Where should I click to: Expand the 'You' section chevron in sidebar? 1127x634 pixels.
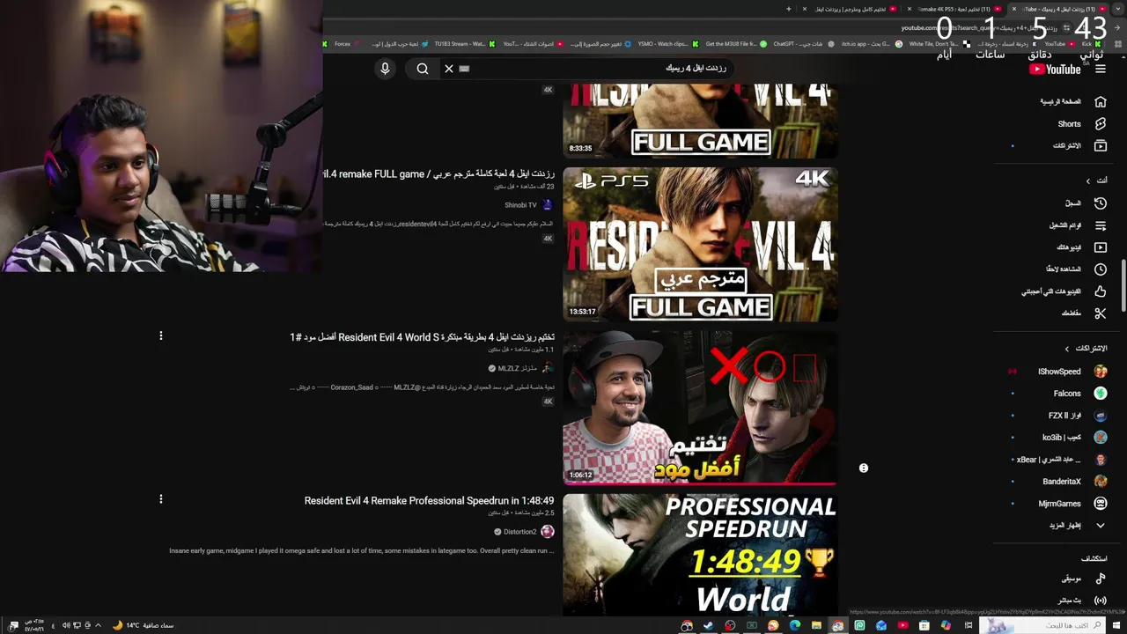coord(1087,181)
